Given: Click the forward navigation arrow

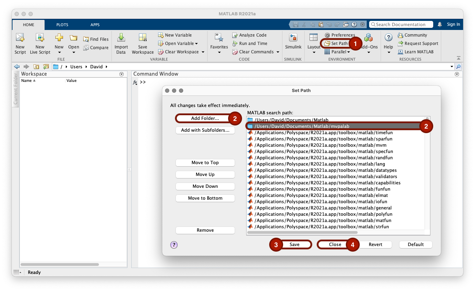Looking at the screenshot, I should click(26, 67).
